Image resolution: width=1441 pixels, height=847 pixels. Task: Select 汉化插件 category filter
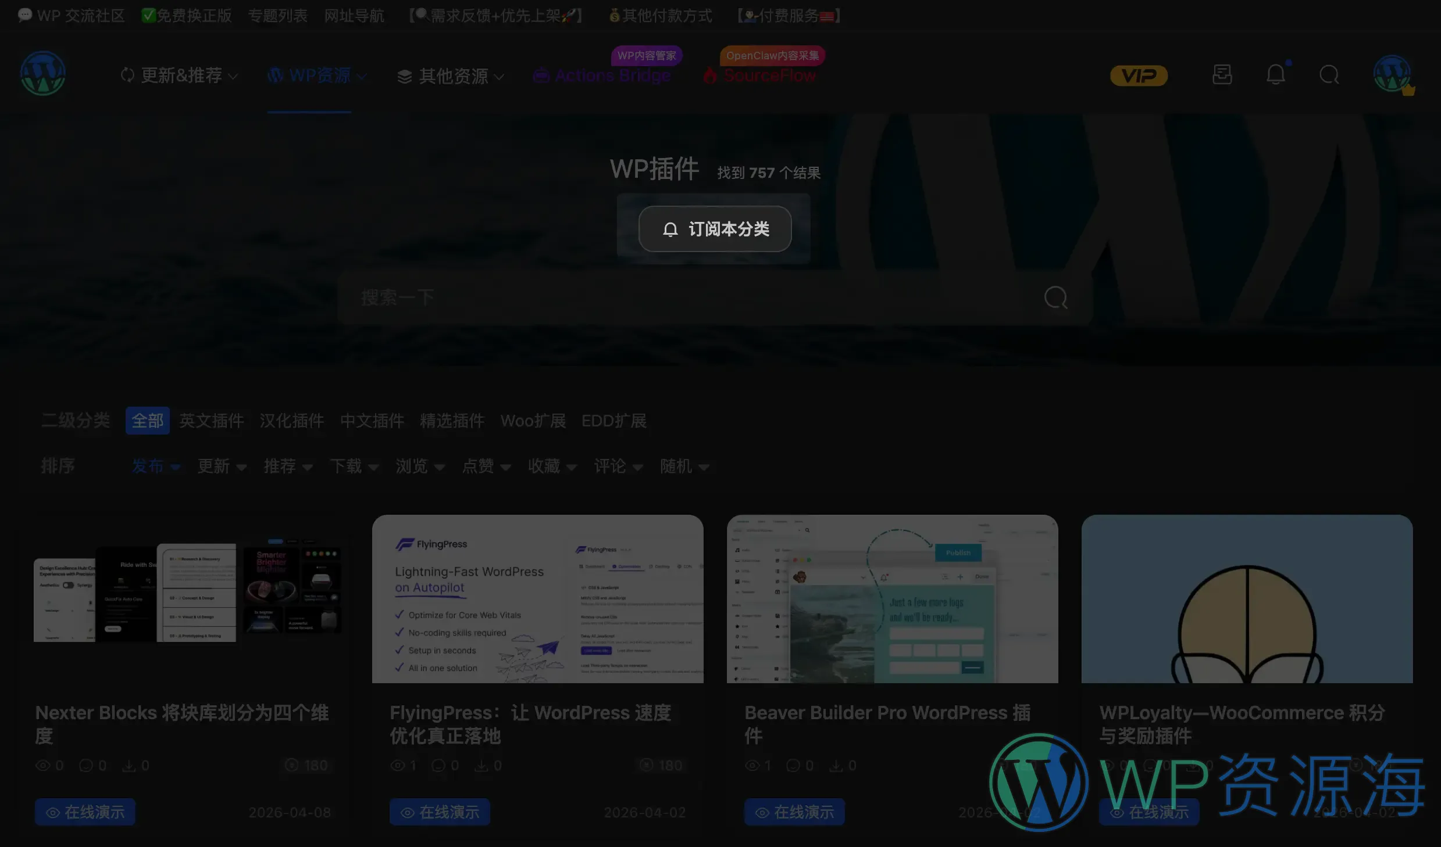tap(292, 421)
